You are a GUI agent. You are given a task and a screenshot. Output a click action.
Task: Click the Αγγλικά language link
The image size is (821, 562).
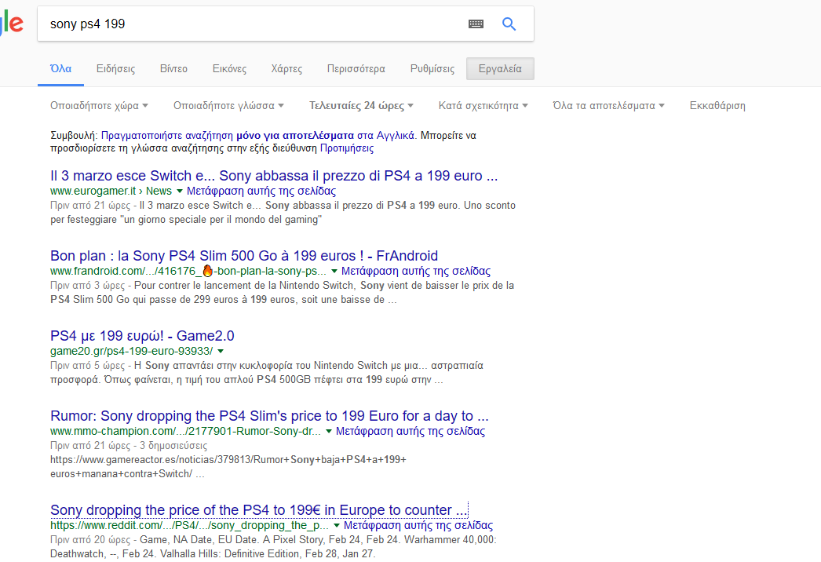[396, 135]
